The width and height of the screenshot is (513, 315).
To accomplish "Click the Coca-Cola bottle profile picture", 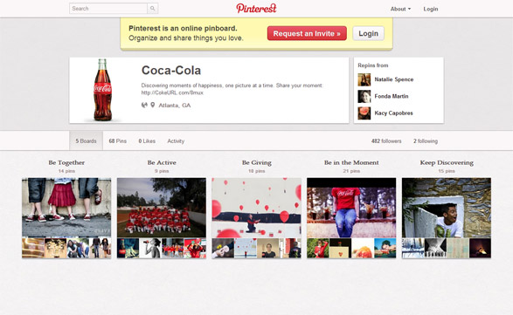I will click(x=103, y=90).
